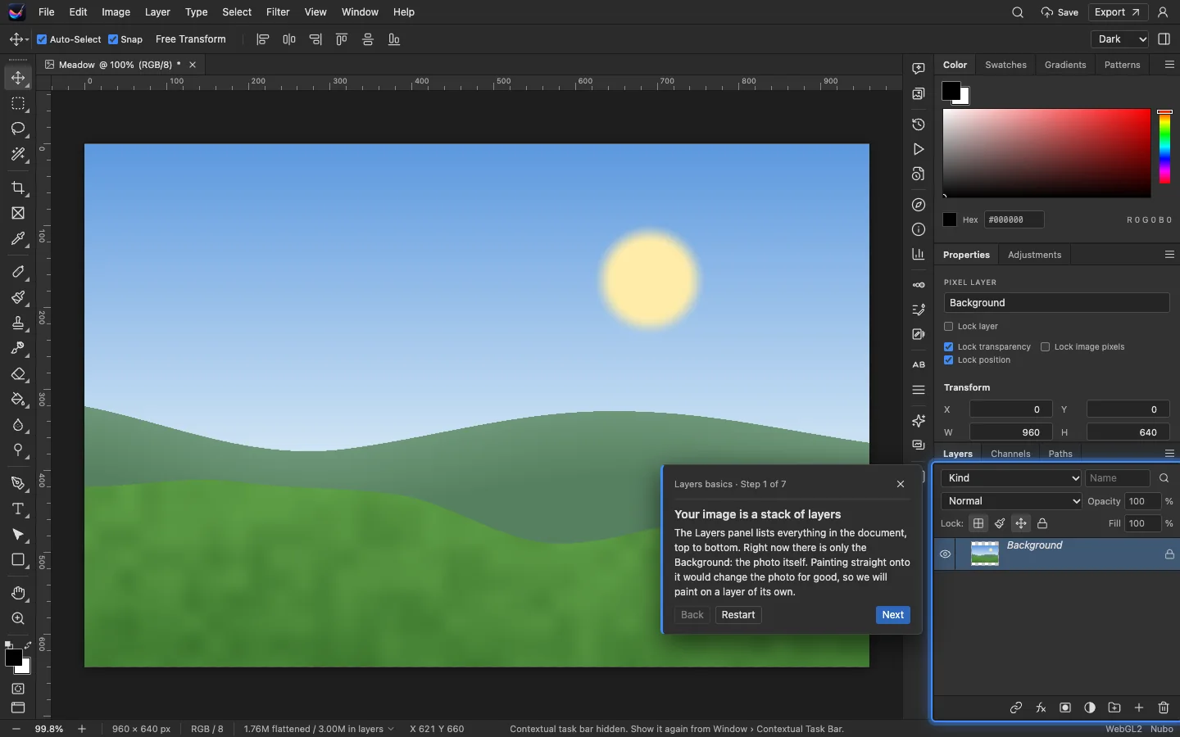Switch to the Adjustments tab
Viewport: 1180px width, 737px height.
point(1034,255)
